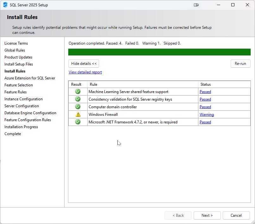Select Feature Configuration Rules step

[x=28, y=120]
